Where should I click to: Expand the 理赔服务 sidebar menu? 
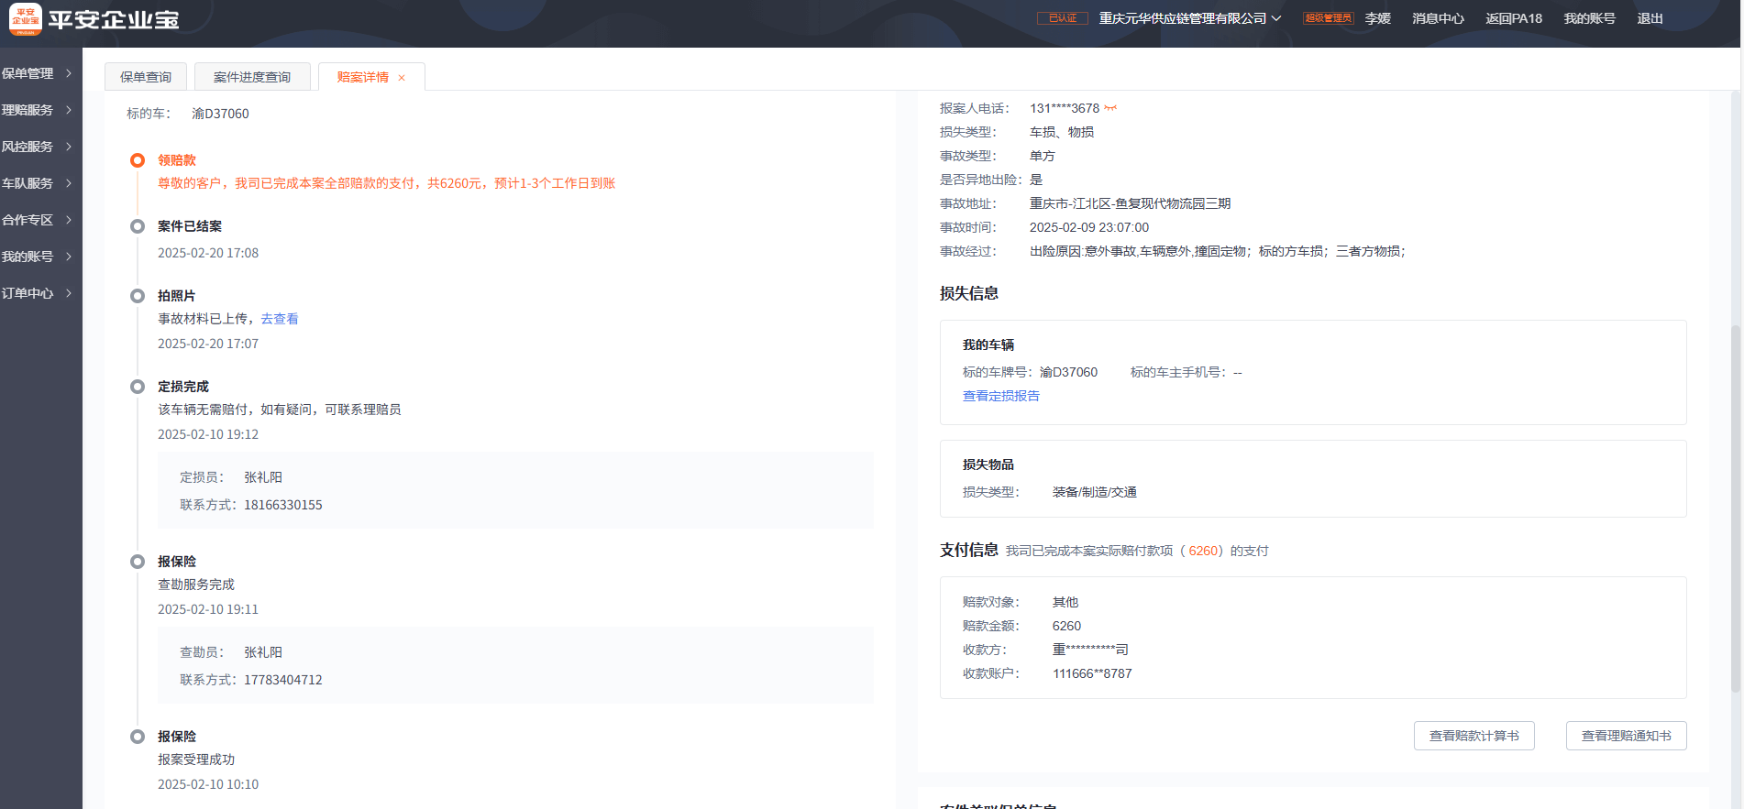[x=37, y=110]
